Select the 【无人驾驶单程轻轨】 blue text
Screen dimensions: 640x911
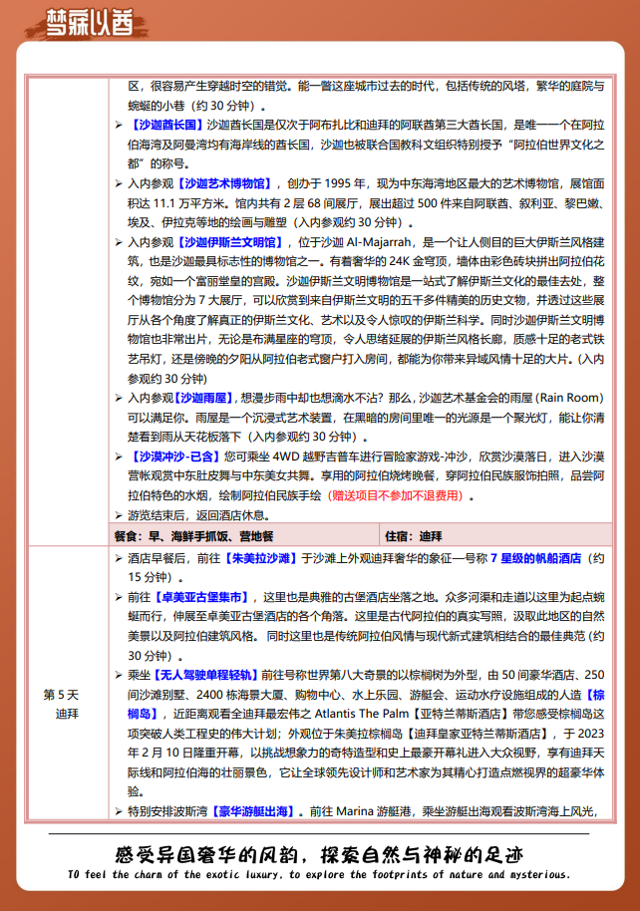(205, 675)
